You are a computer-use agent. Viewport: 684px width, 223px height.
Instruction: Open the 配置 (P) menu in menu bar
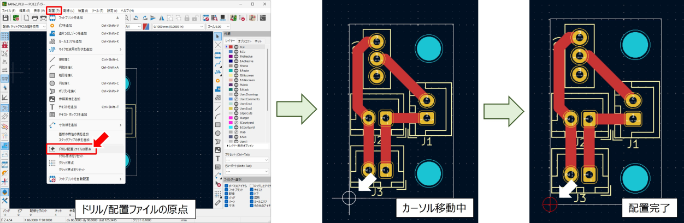[x=54, y=10]
